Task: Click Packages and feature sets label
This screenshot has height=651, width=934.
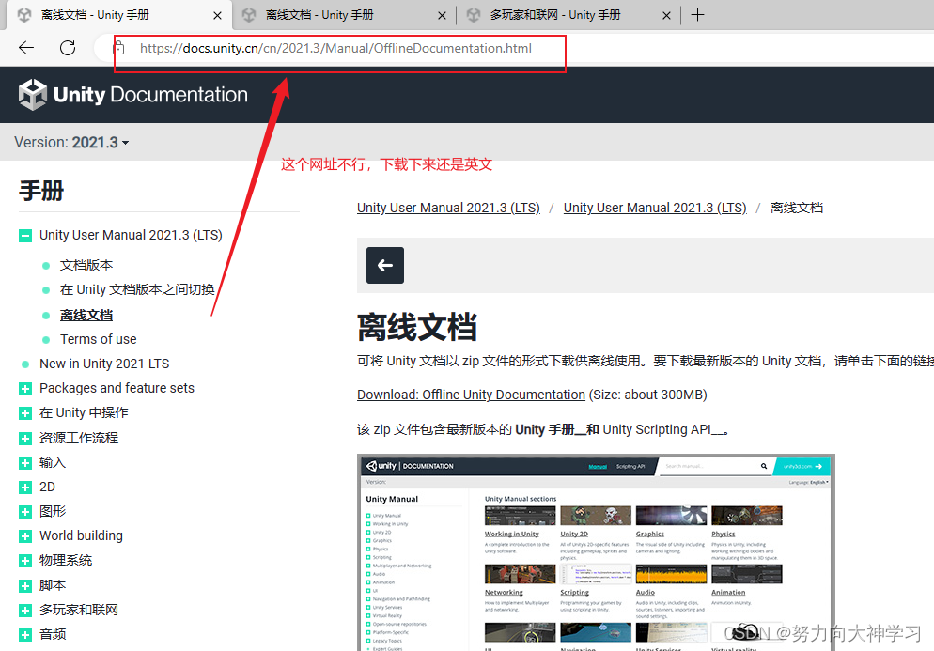Action: point(117,388)
